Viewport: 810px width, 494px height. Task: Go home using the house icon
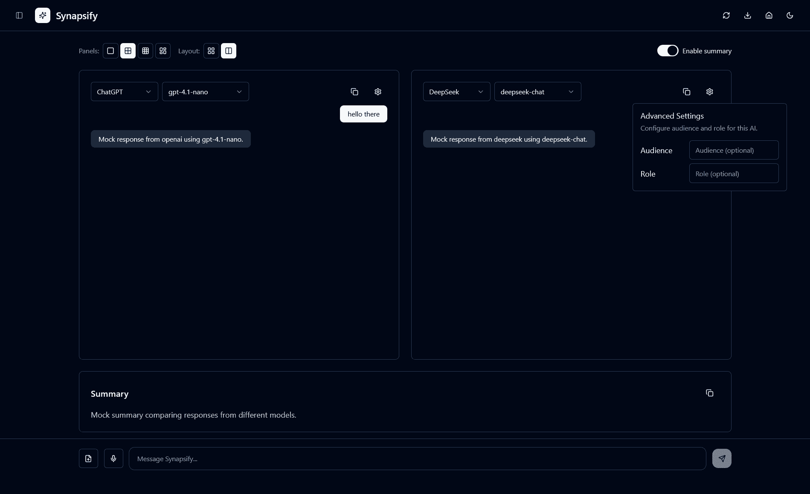pos(769,15)
